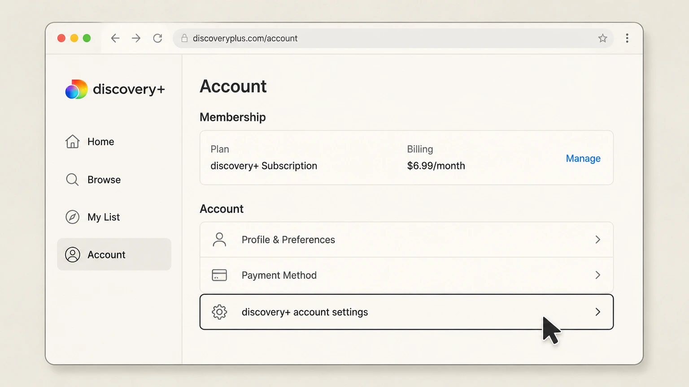The width and height of the screenshot is (689, 387).
Task: Click the Account person icon in sidebar
Action: pos(72,254)
